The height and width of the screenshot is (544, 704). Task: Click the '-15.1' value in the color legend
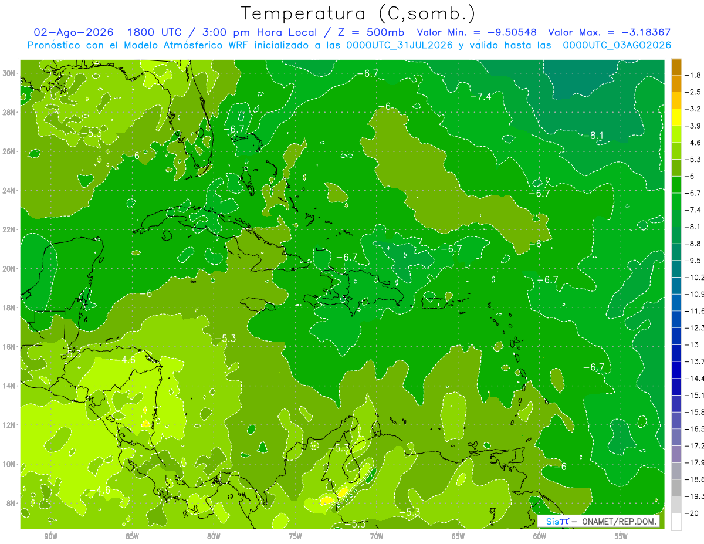point(694,395)
